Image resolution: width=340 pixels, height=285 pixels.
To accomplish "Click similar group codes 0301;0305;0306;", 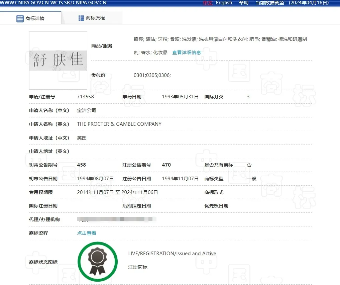I will click(x=152, y=75).
